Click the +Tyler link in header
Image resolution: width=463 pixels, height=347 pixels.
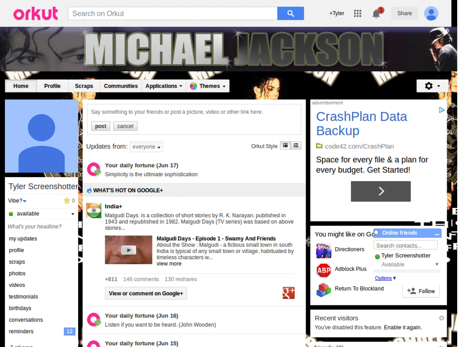click(337, 13)
